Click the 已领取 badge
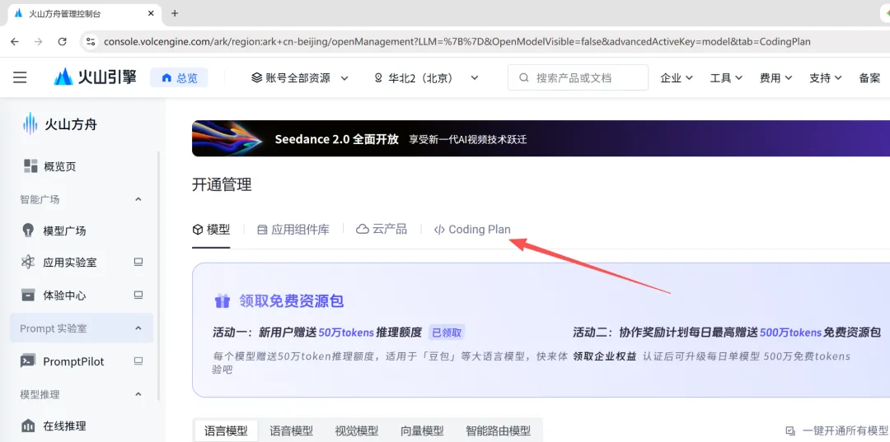 447,333
